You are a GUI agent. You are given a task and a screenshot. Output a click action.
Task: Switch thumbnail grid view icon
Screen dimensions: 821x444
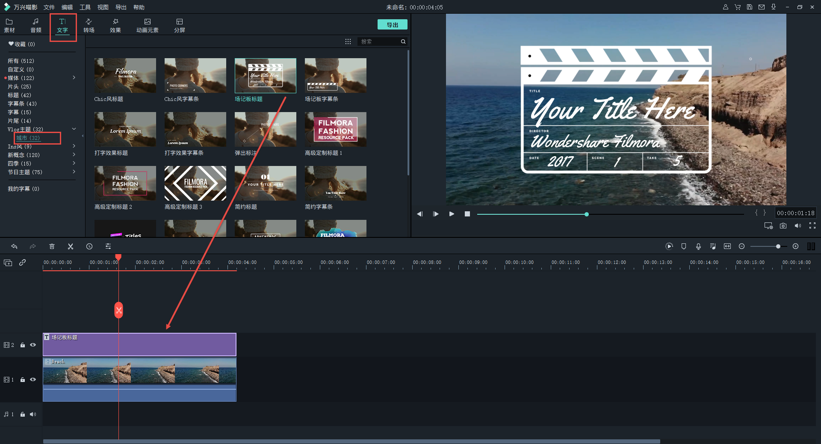pos(348,41)
